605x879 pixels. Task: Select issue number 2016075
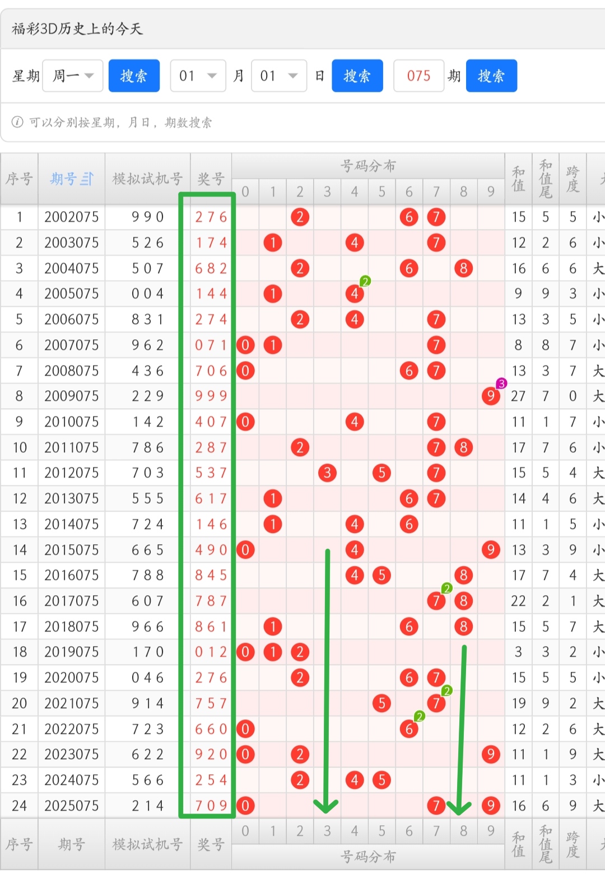[x=72, y=575]
